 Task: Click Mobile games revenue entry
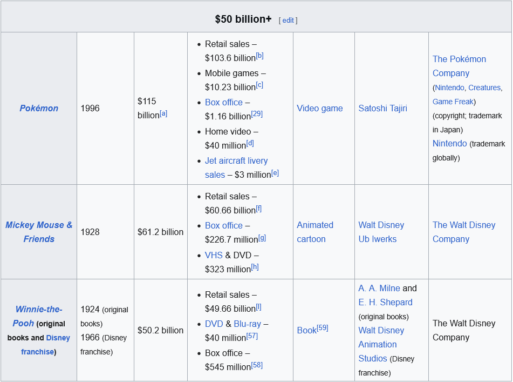[235, 80]
